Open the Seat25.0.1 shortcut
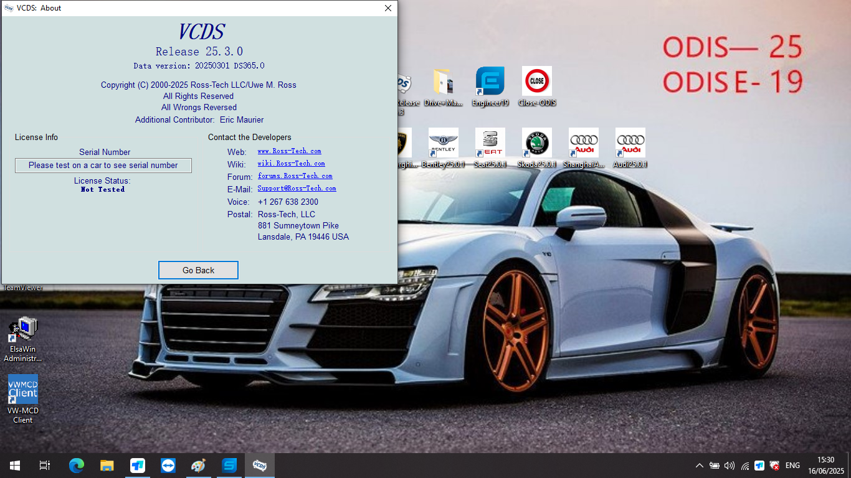The width and height of the screenshot is (851, 478). click(490, 143)
